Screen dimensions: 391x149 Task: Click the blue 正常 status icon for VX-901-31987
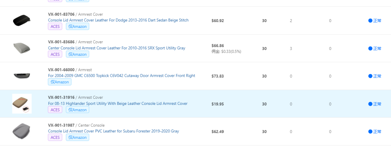370,132
